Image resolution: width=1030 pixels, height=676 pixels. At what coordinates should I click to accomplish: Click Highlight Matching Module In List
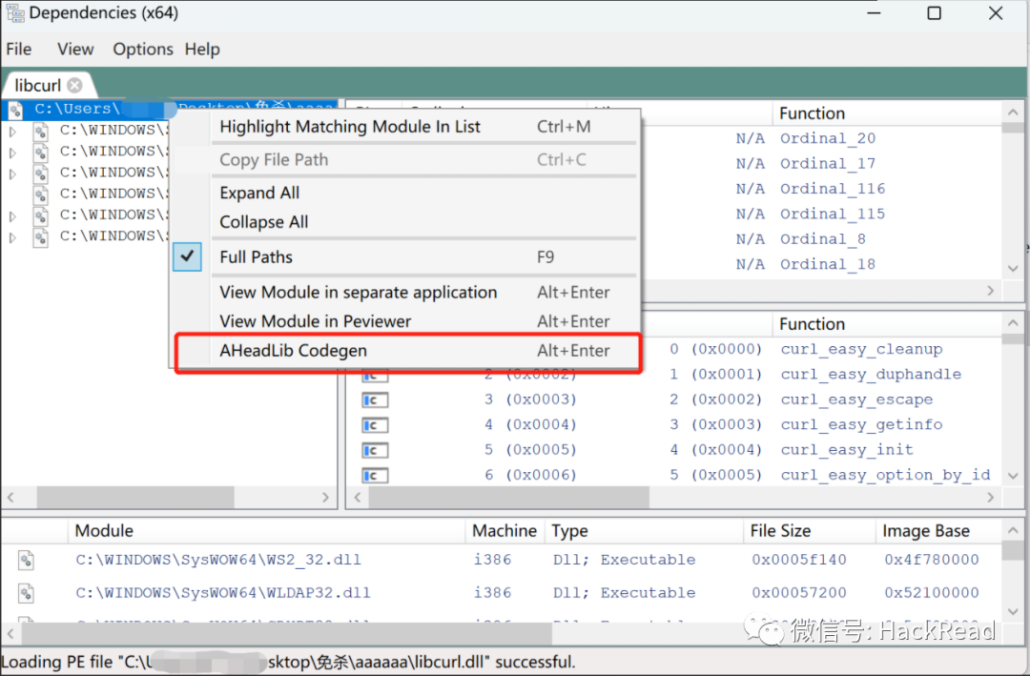(350, 127)
